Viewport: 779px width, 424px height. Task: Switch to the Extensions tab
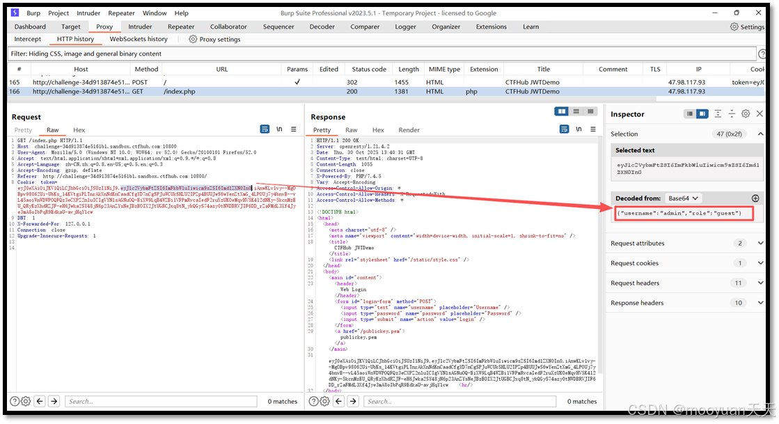[491, 27]
